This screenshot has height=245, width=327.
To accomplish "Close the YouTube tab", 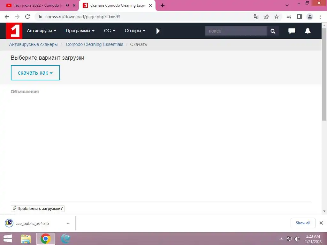I will [x=74, y=5].
